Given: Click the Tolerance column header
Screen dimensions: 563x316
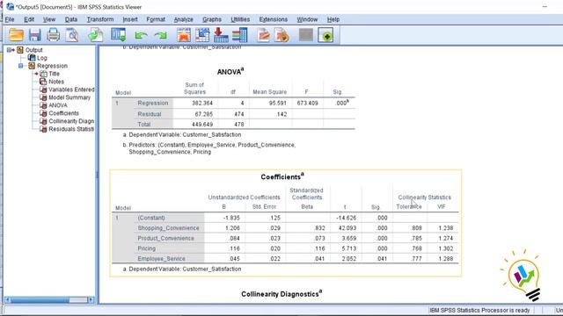Looking at the screenshot, I should [408, 207].
